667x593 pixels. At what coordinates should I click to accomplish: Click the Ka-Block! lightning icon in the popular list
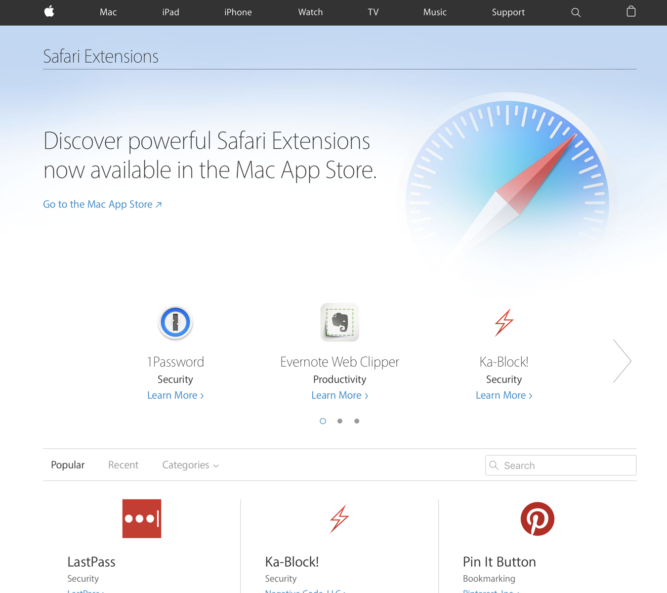[x=339, y=519]
